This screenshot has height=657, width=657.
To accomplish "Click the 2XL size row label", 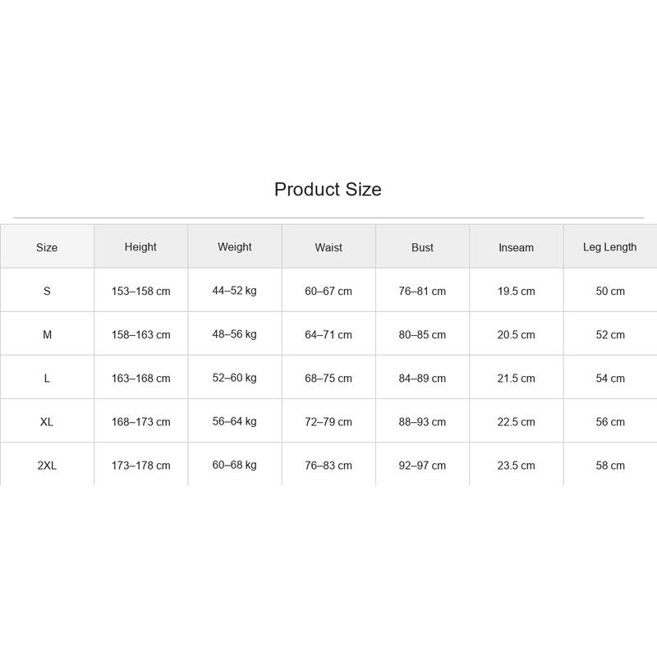I will (x=47, y=465).
